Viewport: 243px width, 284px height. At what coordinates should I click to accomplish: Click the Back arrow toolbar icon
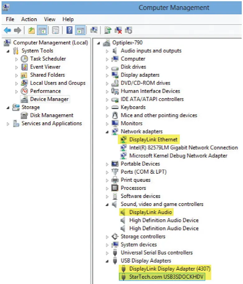tap(7, 30)
